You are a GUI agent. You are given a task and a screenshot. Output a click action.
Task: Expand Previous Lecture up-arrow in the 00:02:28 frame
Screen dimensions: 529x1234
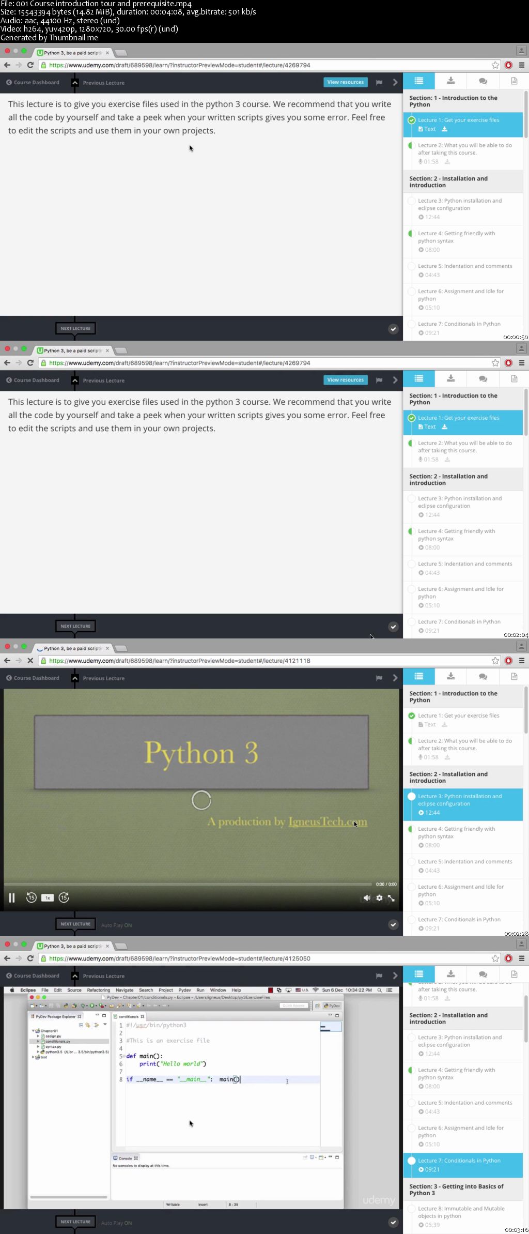75,678
